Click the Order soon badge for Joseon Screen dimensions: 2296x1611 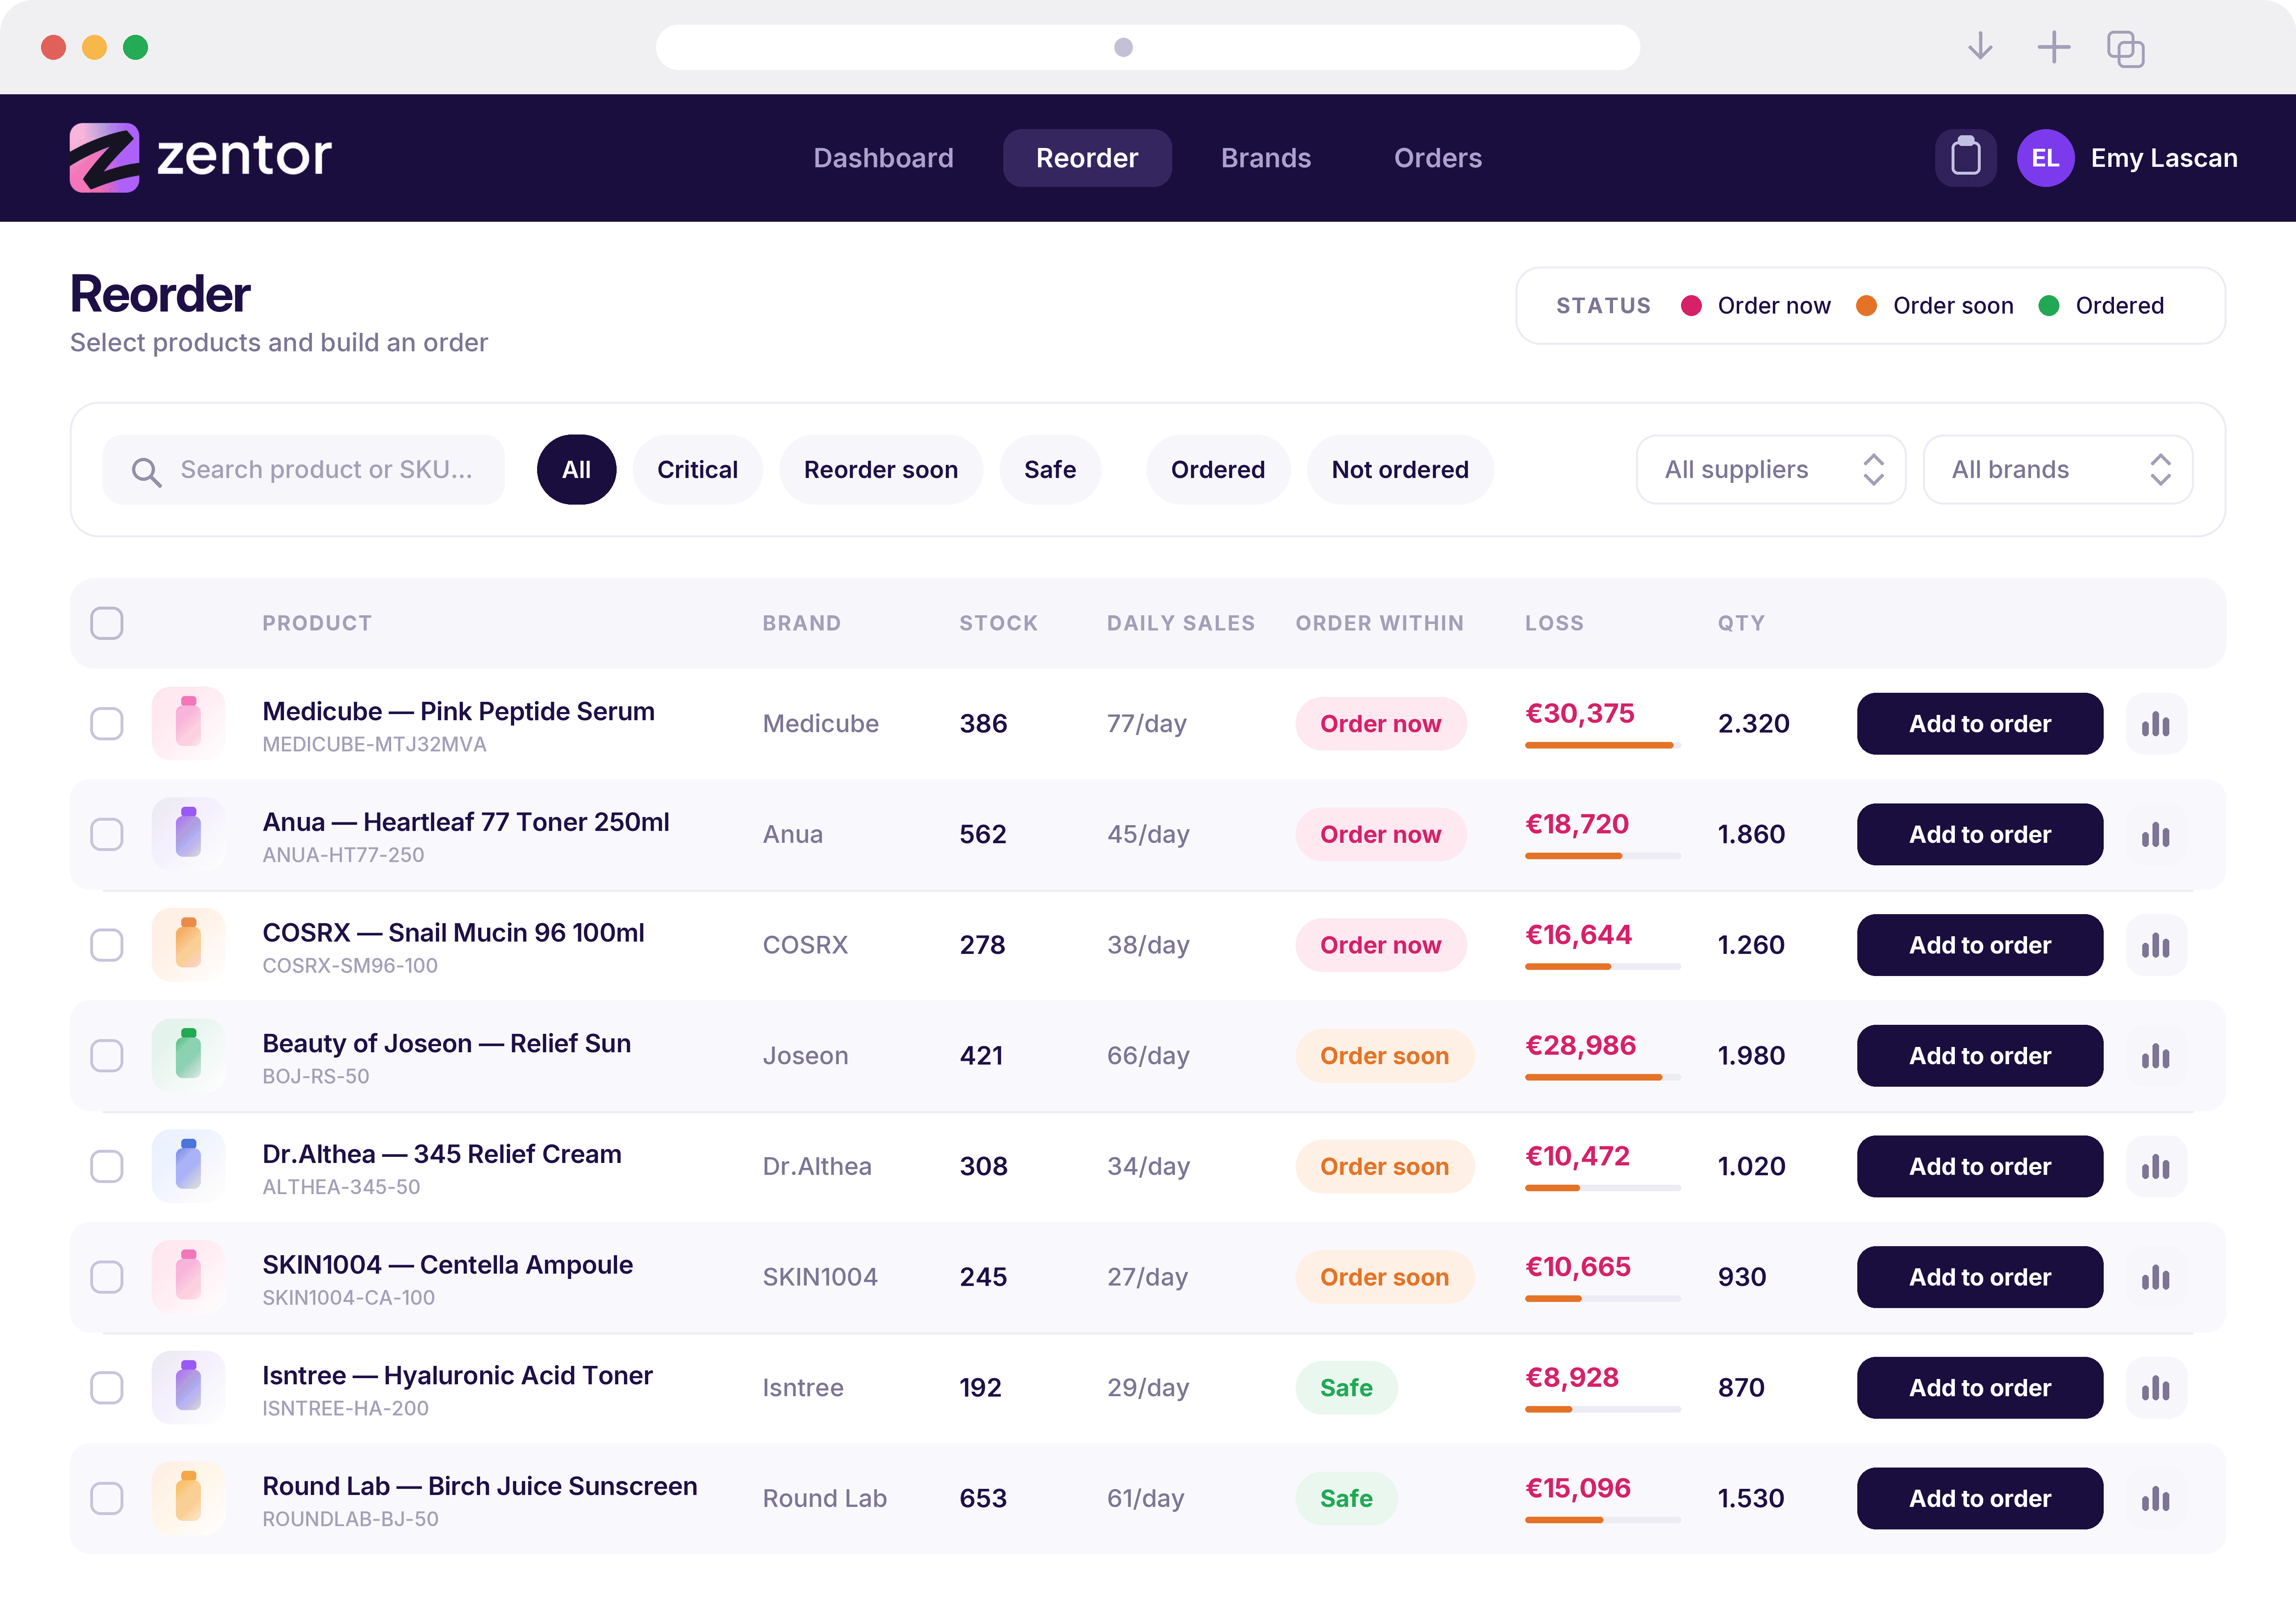1384,1056
